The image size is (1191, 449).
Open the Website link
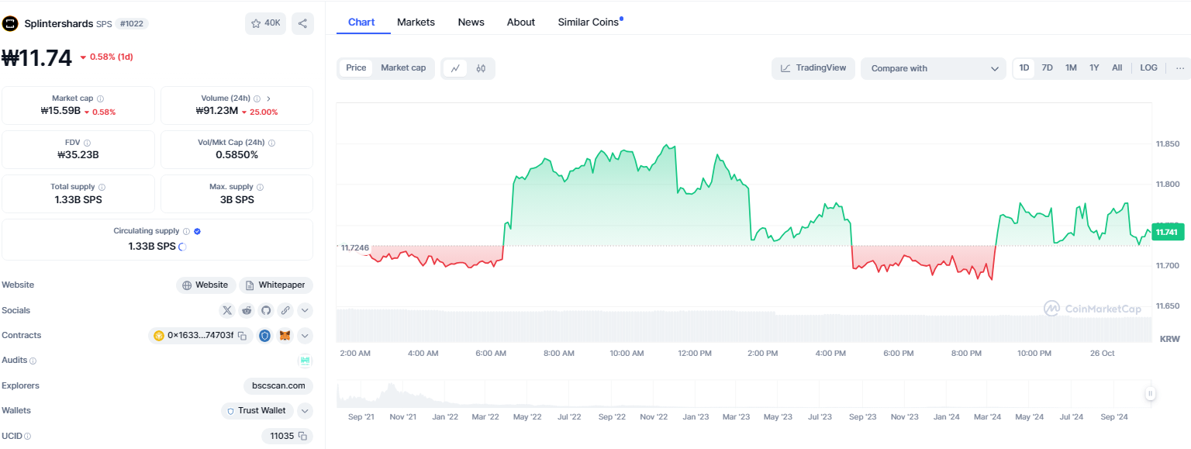(x=205, y=285)
